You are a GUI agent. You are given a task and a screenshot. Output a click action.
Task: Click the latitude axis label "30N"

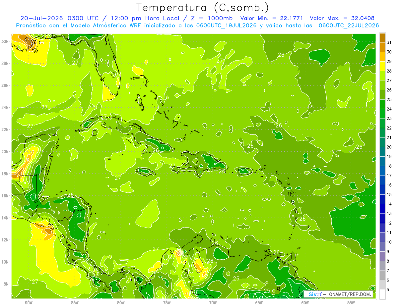pos(5,41)
